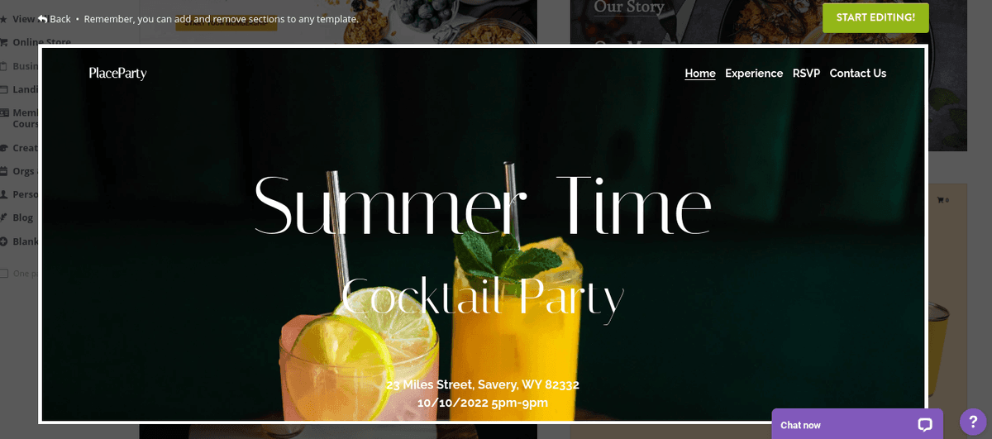This screenshot has height=439, width=992.
Task: Toggle the One page checkbox
Action: 4,273
